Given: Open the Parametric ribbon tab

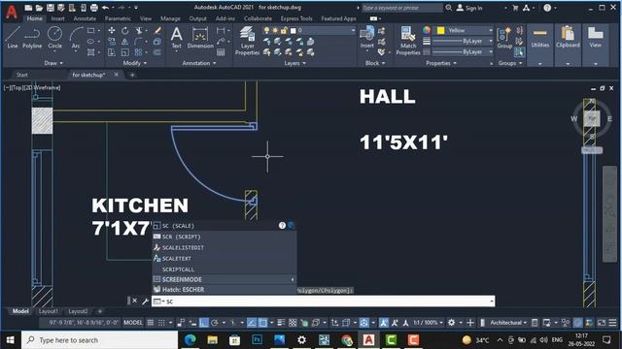Looking at the screenshot, I should [118, 18].
